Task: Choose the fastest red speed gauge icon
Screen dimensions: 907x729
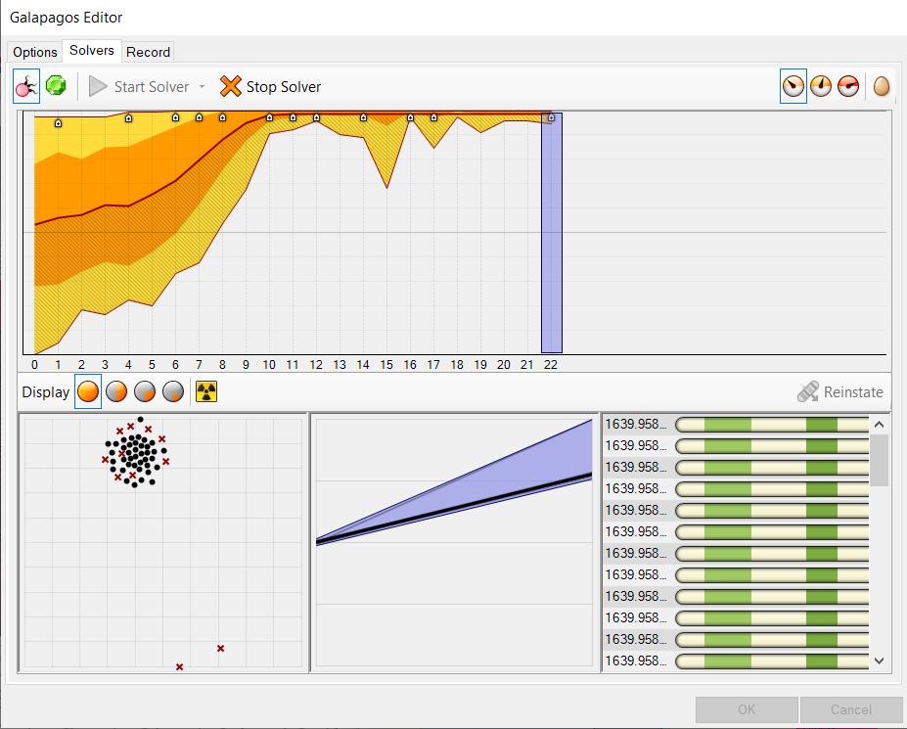Action: (x=848, y=86)
